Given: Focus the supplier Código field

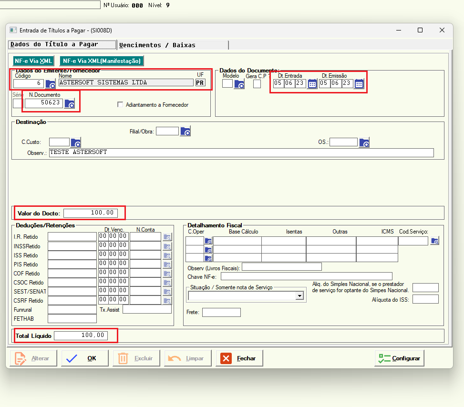Looking at the screenshot, I should tap(29, 83).
